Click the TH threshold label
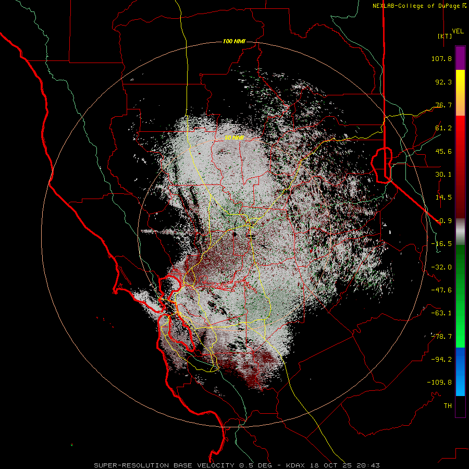The width and height of the screenshot is (469, 469). tap(448, 406)
